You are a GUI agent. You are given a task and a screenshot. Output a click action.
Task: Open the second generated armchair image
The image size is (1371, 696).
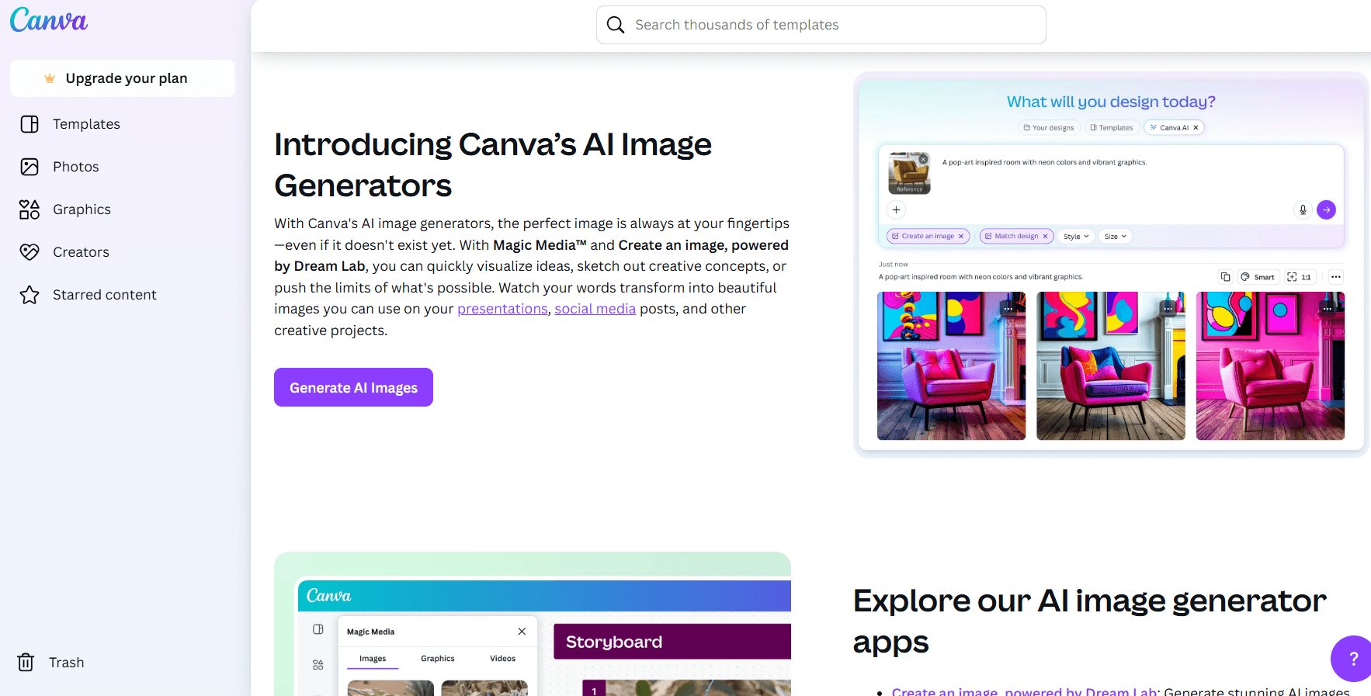(x=1111, y=366)
